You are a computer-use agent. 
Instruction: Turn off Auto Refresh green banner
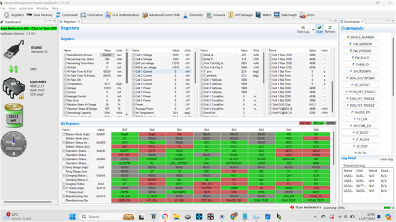[29, 28]
